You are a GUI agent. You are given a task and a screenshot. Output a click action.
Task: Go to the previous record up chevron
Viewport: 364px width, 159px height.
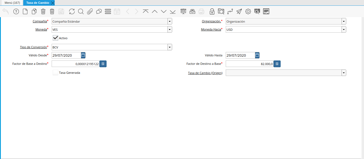pyautogui.click(x=155, y=11)
